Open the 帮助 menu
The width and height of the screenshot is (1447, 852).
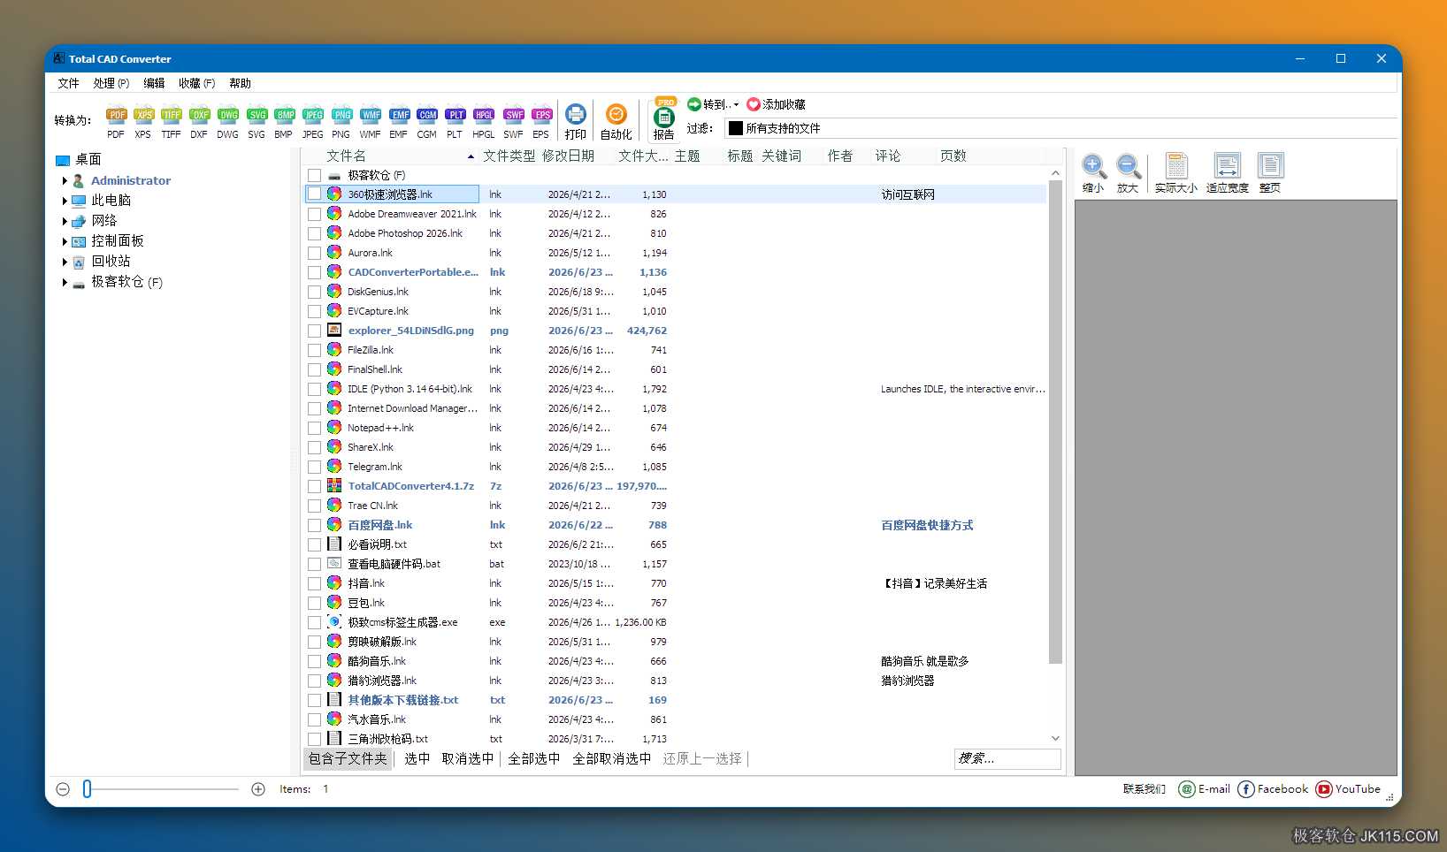coord(240,83)
